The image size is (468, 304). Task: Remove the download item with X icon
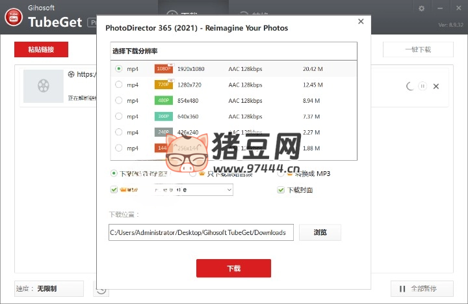tap(436, 86)
